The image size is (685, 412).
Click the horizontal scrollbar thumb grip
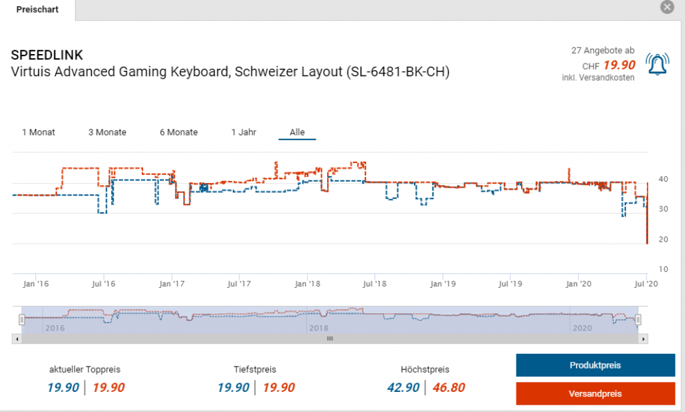tap(329, 339)
